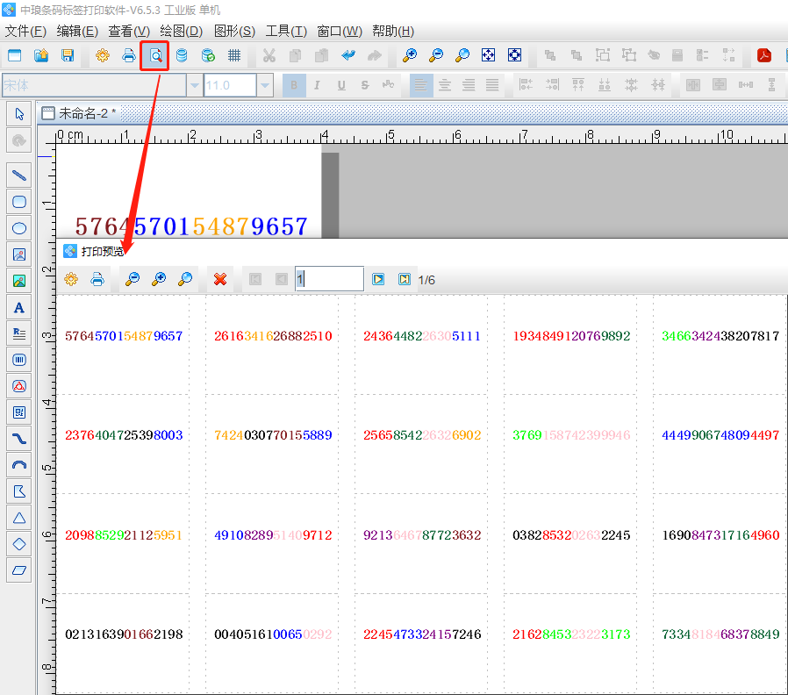The width and height of the screenshot is (788, 695).
Task: Toggle the grid display button
Action: tap(234, 56)
